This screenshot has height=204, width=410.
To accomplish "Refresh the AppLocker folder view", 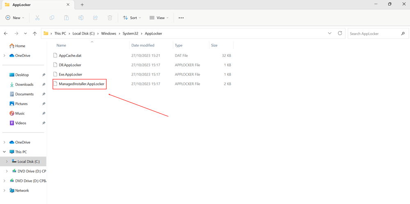I will click(x=340, y=33).
